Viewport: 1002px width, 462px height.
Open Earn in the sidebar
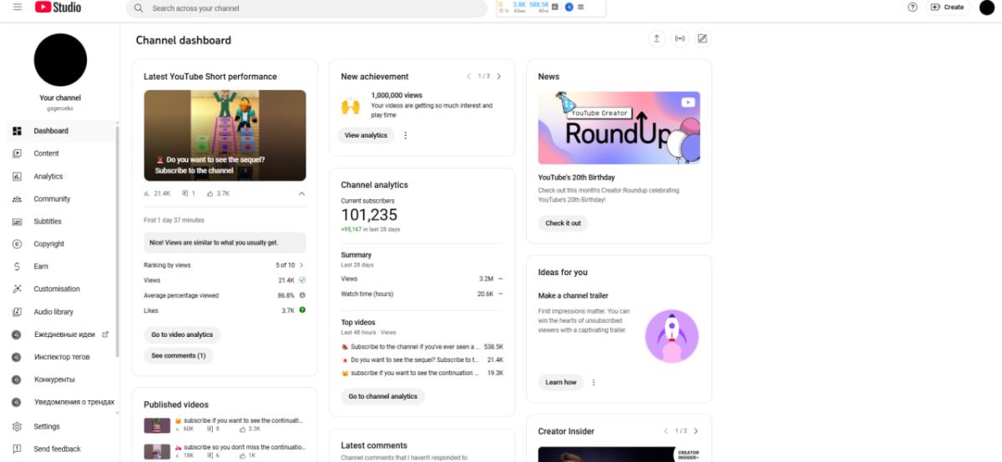coord(60,266)
